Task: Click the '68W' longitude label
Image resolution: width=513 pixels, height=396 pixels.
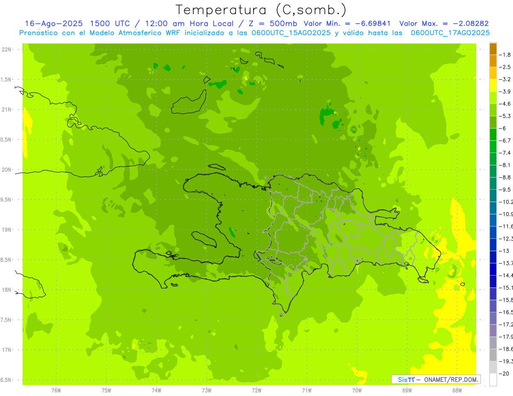Action: point(457,390)
